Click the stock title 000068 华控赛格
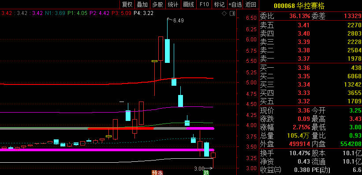 (x=299, y=6)
